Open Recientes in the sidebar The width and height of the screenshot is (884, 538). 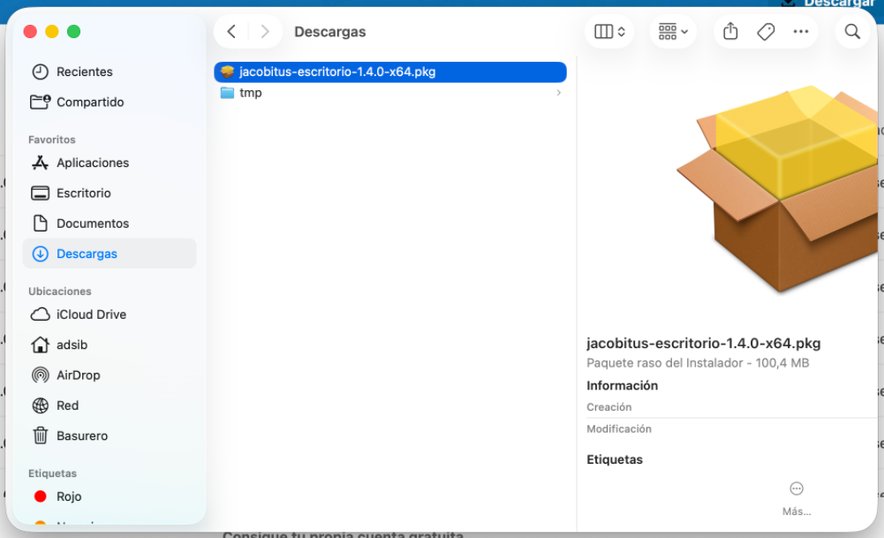pyautogui.click(x=110, y=72)
